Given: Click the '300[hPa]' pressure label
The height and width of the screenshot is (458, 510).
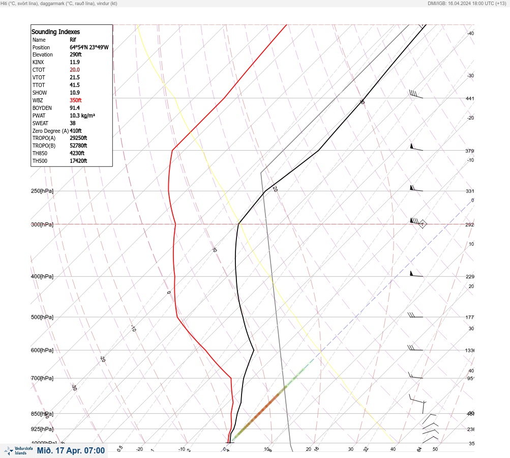Looking at the screenshot, I should pyautogui.click(x=42, y=224).
